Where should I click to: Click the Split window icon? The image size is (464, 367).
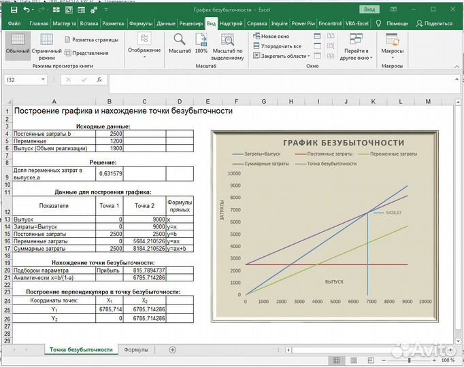click(317, 36)
